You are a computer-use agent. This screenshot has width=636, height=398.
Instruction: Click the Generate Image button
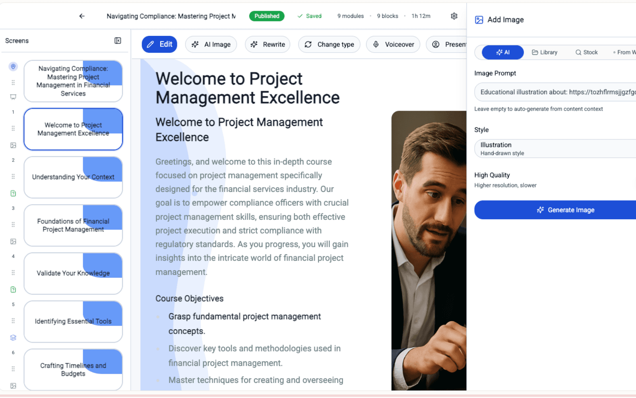click(x=555, y=210)
